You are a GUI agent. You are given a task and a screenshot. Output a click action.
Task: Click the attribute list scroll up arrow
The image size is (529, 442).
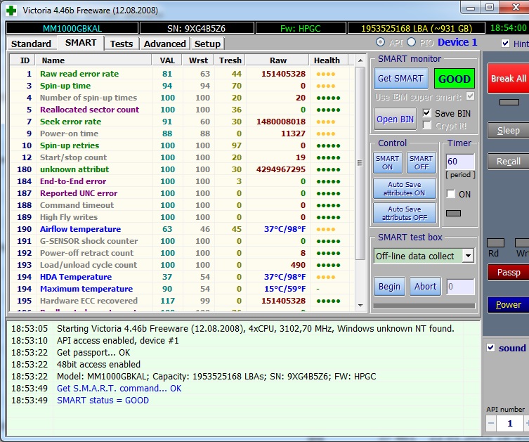[360, 60]
